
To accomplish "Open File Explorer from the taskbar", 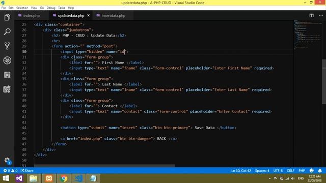I will click(x=33, y=178).
